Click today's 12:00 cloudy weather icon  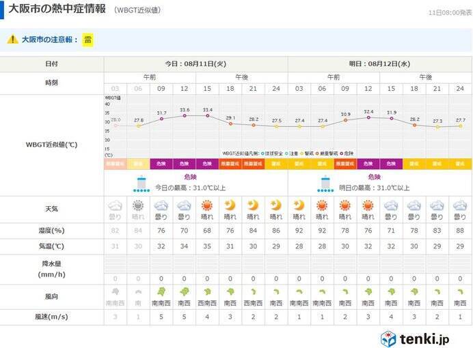(x=184, y=205)
